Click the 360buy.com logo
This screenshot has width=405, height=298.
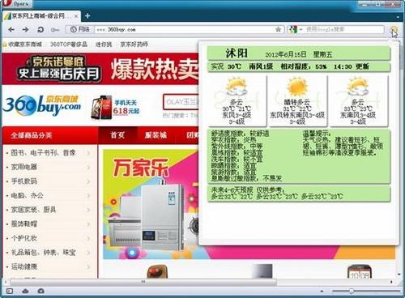42,105
